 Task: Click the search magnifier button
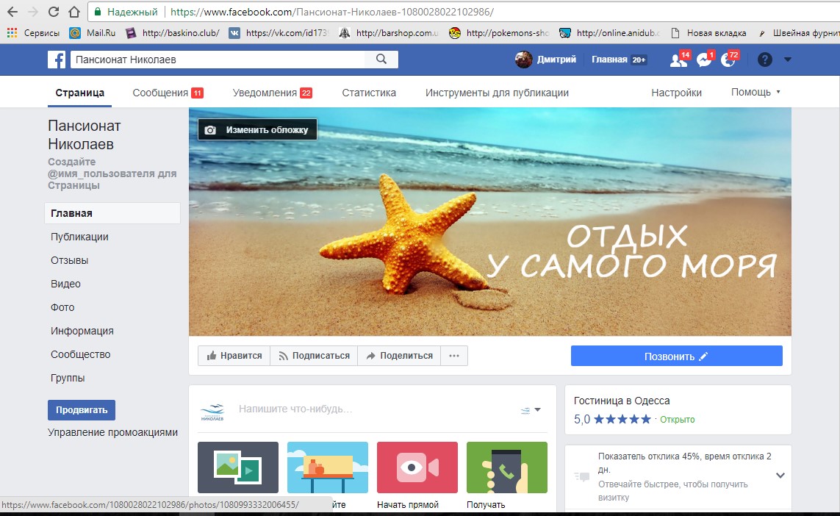pos(381,60)
